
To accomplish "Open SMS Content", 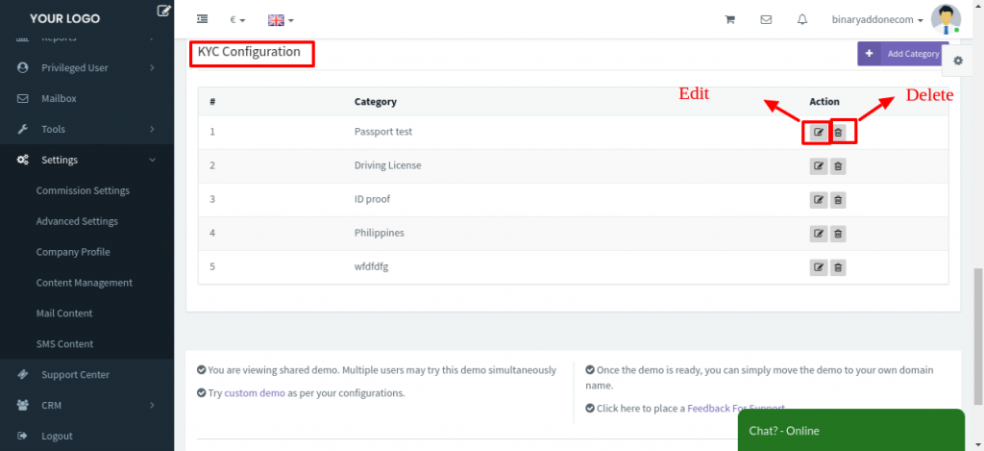I will pyautogui.click(x=64, y=344).
